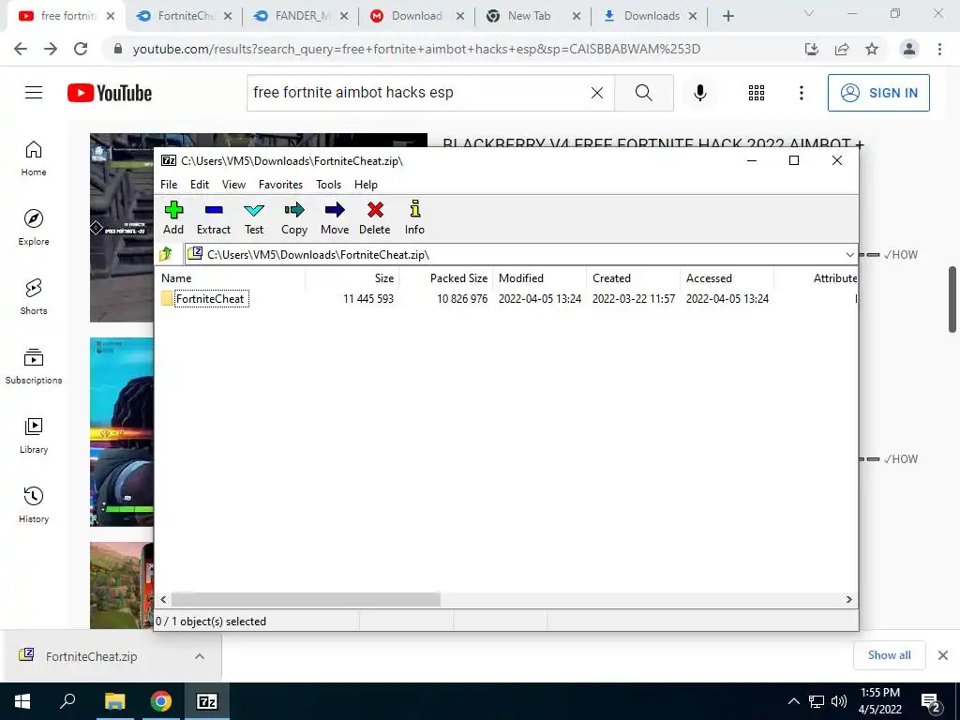Open the Tools menu in 7-Zip
Viewport: 960px width, 720px height.
click(x=328, y=185)
